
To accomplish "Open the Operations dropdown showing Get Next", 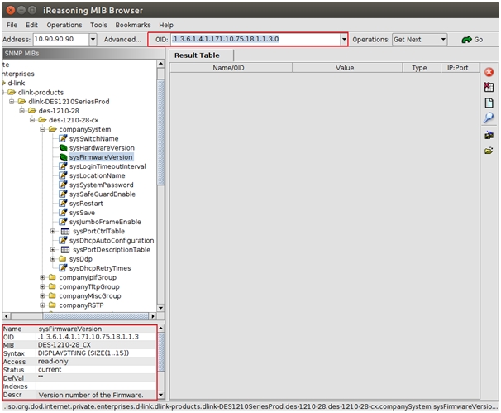I will tap(419, 39).
